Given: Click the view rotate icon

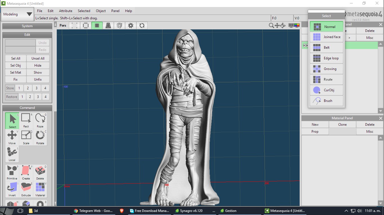Looking at the screenshot, I should pos(283,25).
